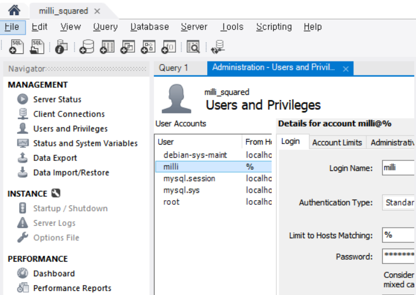
Task: Click the Startup / Shutdown text label
Action: [x=71, y=208]
